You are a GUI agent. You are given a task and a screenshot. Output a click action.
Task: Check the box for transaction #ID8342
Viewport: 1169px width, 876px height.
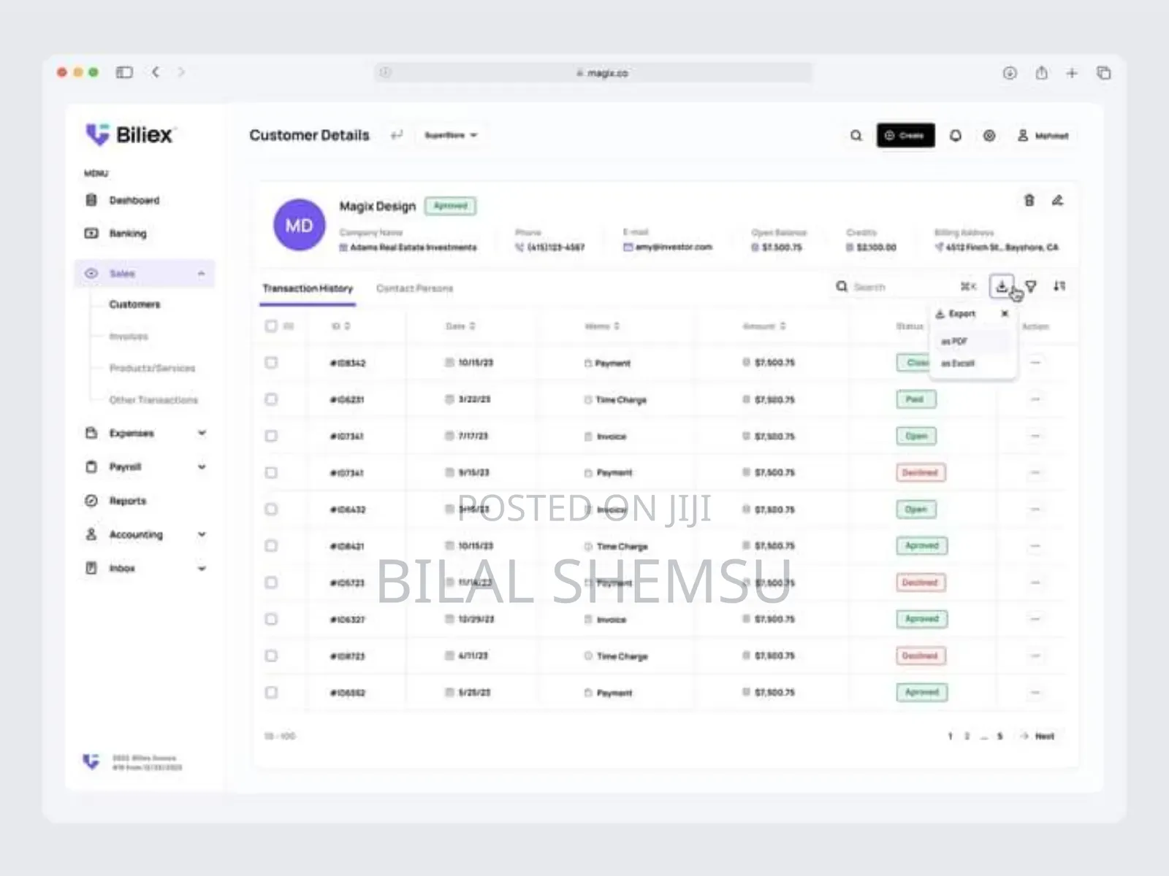(271, 363)
